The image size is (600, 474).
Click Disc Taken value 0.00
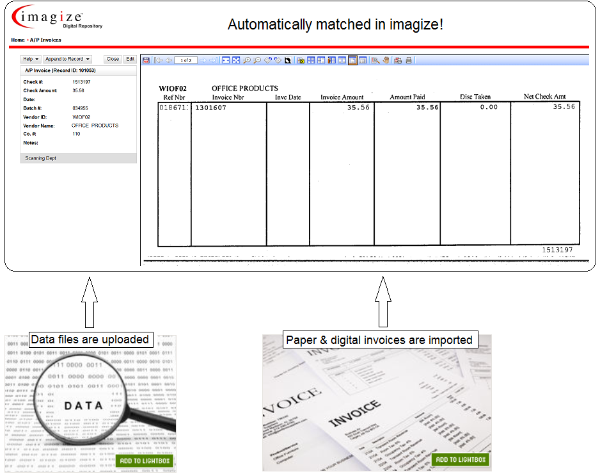coord(489,108)
